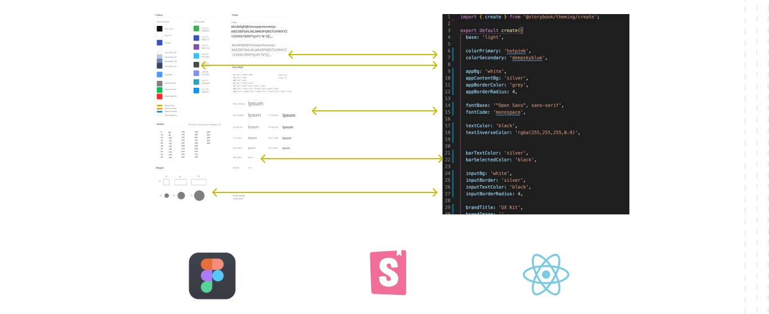Viewport: 769px width, 314px height.
Task: Select the black text_color swatch
Action: click(x=159, y=29)
